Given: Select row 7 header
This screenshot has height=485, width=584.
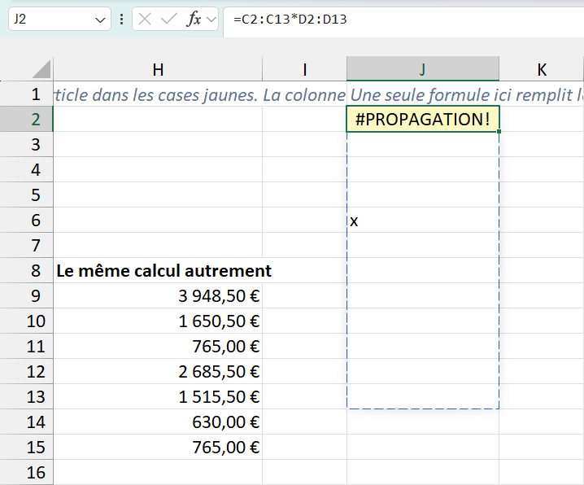Looking at the screenshot, I should [27, 246].
